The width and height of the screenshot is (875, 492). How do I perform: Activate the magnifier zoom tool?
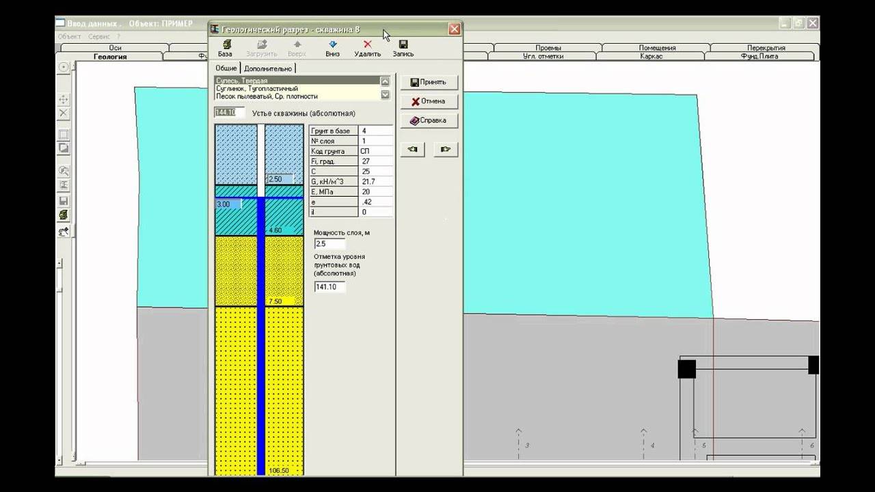click(x=64, y=171)
